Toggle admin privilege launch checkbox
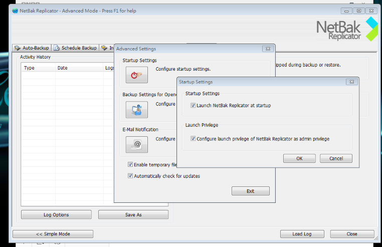Viewport: 382px width, 247px height. click(x=193, y=139)
